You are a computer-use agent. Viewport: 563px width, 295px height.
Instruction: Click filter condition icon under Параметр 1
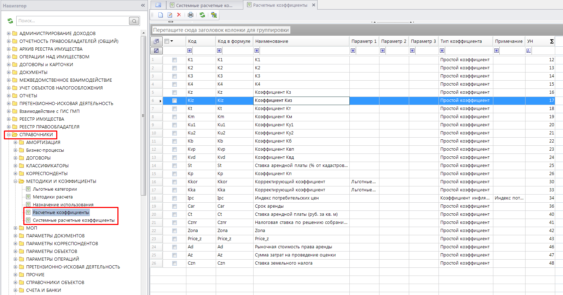pos(353,51)
